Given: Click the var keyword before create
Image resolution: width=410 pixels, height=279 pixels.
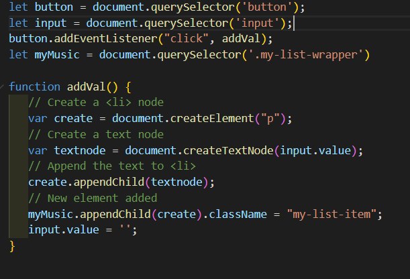Looking at the screenshot, I should 38,119.
